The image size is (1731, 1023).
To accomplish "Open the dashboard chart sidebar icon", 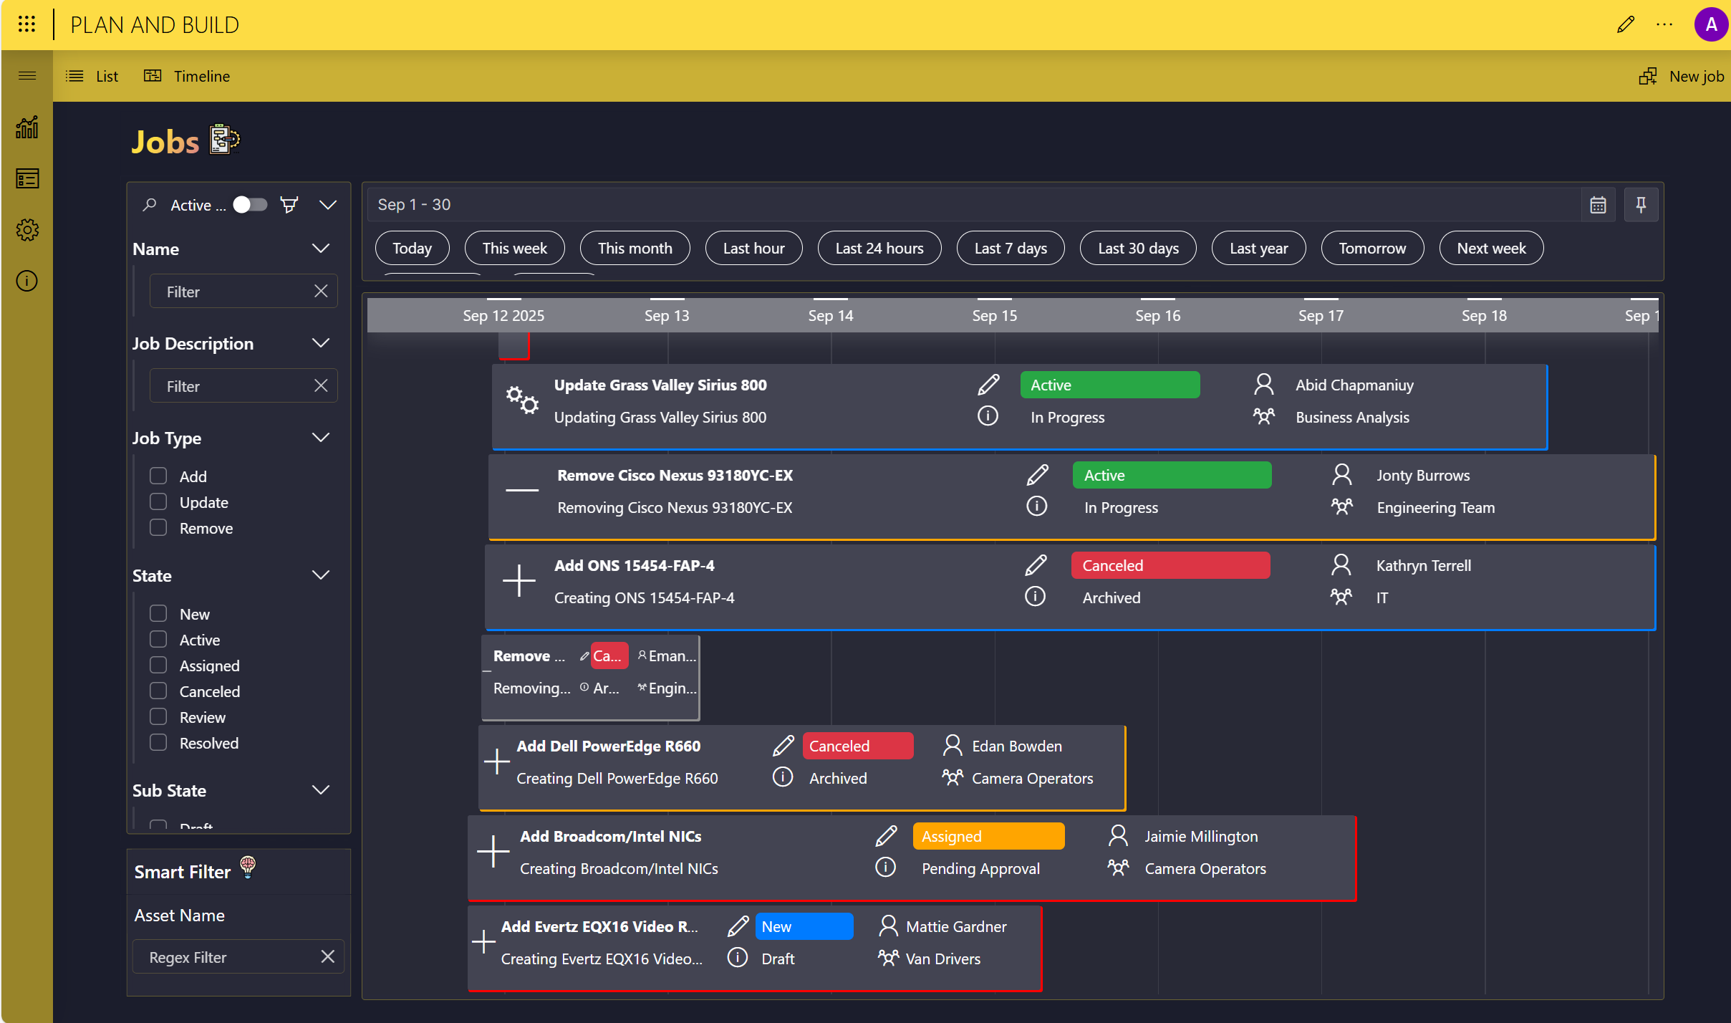I will (26, 128).
